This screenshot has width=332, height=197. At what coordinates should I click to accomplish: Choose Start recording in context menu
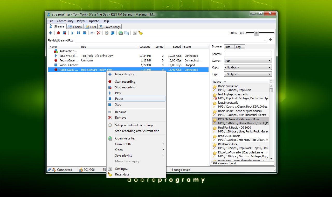(x=136, y=82)
